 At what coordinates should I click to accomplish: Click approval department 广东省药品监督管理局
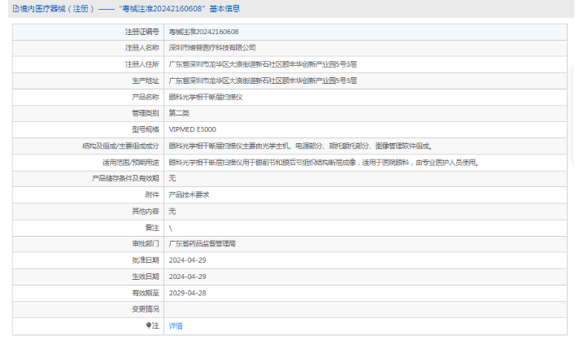202,243
